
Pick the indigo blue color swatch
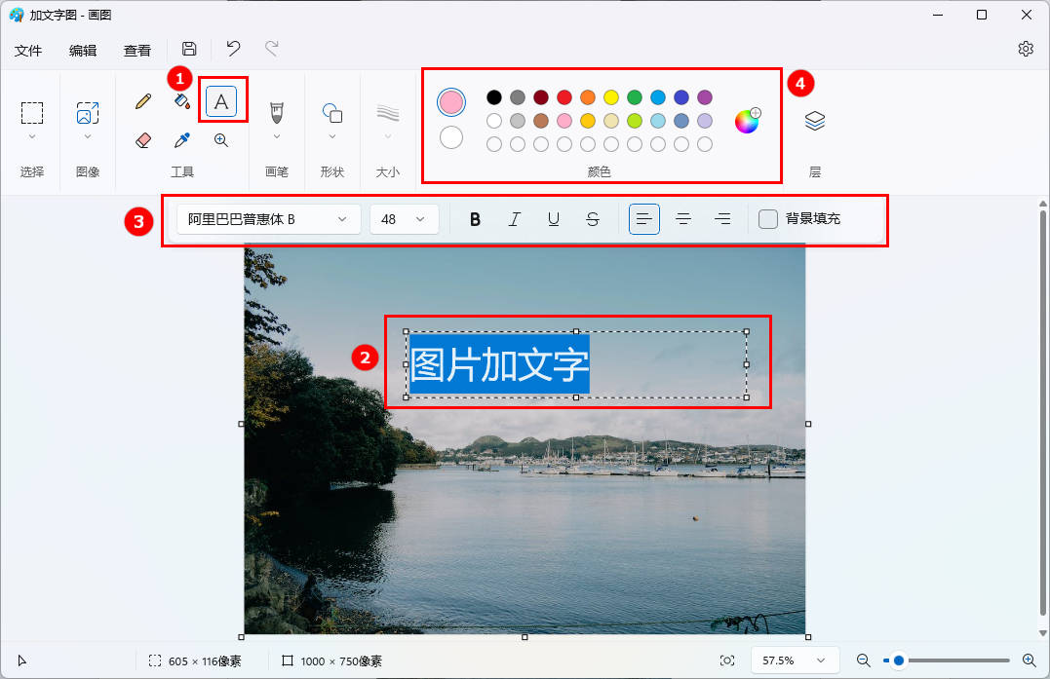[x=681, y=97]
